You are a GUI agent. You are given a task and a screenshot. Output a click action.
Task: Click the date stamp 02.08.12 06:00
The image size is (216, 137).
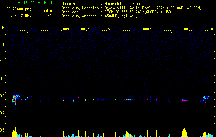pos(21,16)
